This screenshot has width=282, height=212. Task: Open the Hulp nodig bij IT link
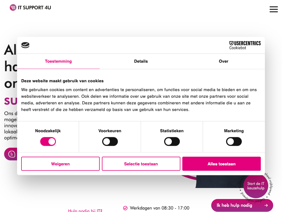pos(85,210)
